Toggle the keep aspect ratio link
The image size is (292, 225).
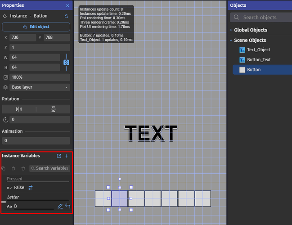point(66,63)
